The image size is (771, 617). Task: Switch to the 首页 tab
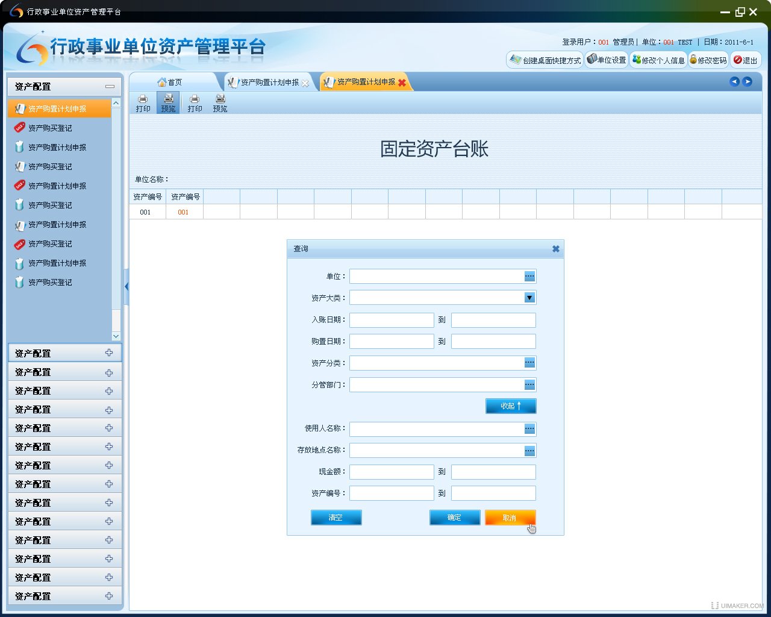pyautogui.click(x=170, y=83)
